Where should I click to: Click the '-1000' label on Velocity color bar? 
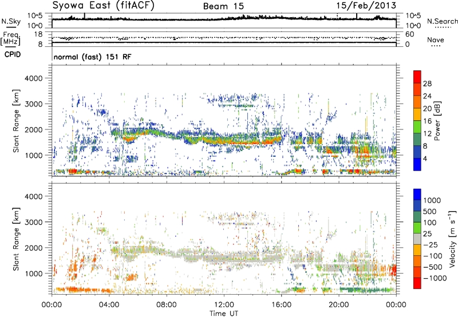click(x=435, y=278)
